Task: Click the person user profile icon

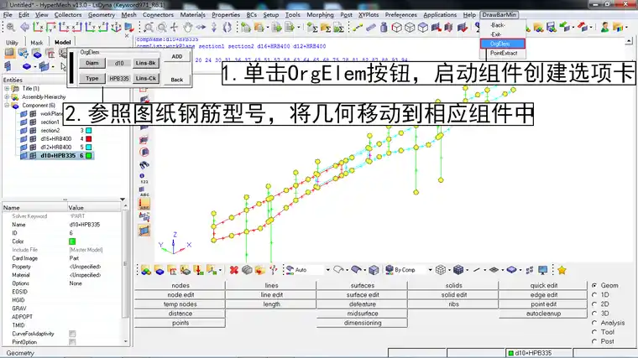Action: (604, 27)
